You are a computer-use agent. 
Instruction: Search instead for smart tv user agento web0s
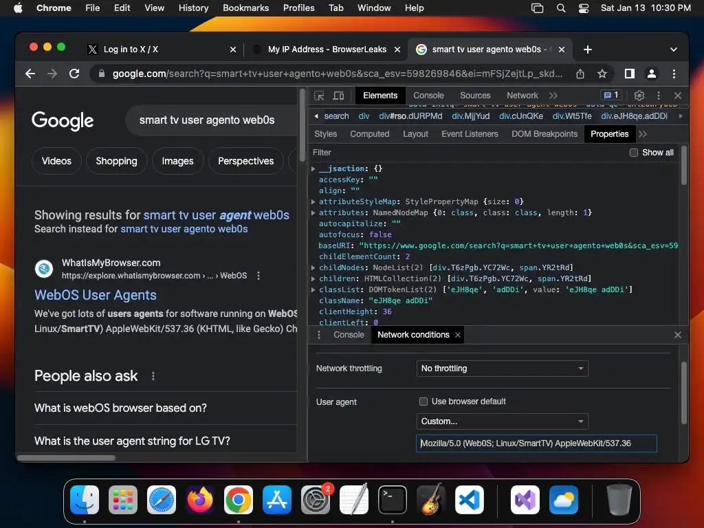tap(184, 229)
